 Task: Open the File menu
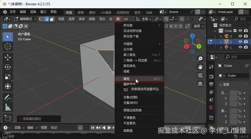point(13,12)
